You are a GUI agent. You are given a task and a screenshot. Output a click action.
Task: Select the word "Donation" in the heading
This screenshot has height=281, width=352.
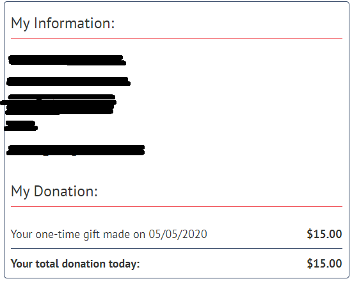66,191
